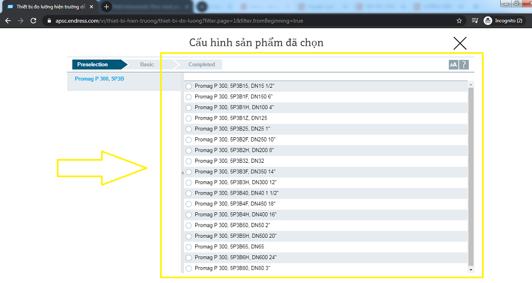532x283 pixels.
Task: Open a new tab with plus button
Action: click(106, 7)
